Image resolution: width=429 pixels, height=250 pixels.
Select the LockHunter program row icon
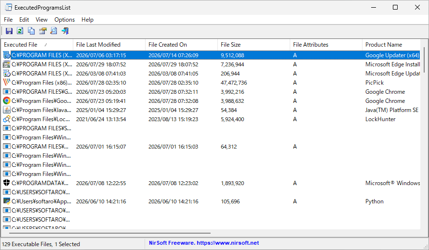tap(7, 119)
